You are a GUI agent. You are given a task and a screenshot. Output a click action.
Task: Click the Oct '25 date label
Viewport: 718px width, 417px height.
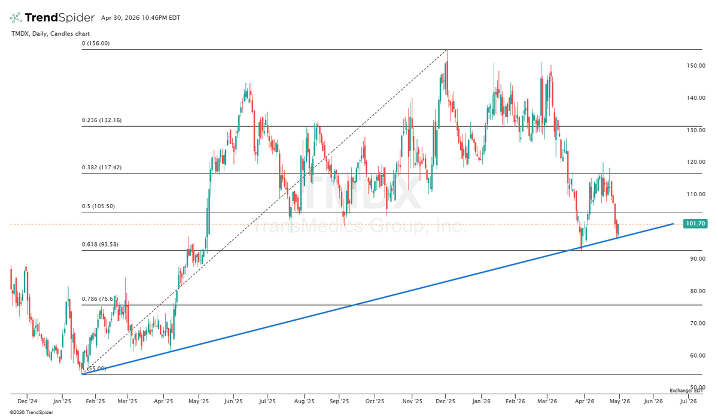tap(375, 402)
